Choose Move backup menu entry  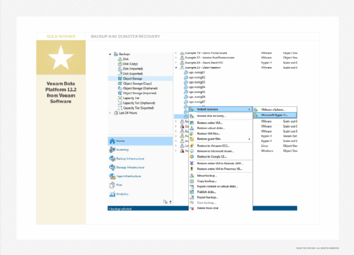(221, 176)
